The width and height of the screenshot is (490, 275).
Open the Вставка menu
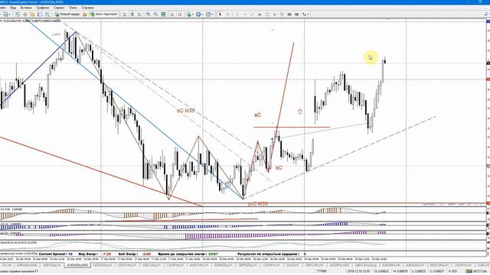(x=25, y=8)
